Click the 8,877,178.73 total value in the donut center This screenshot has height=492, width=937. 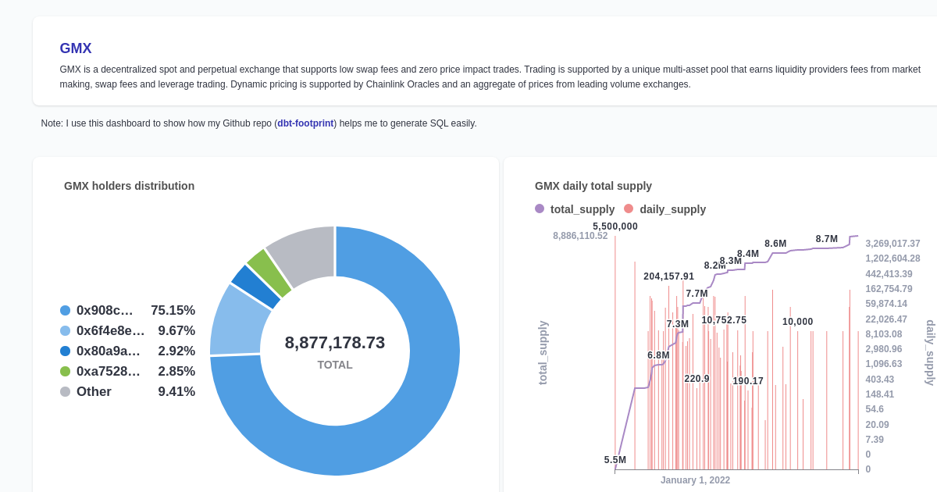(334, 342)
